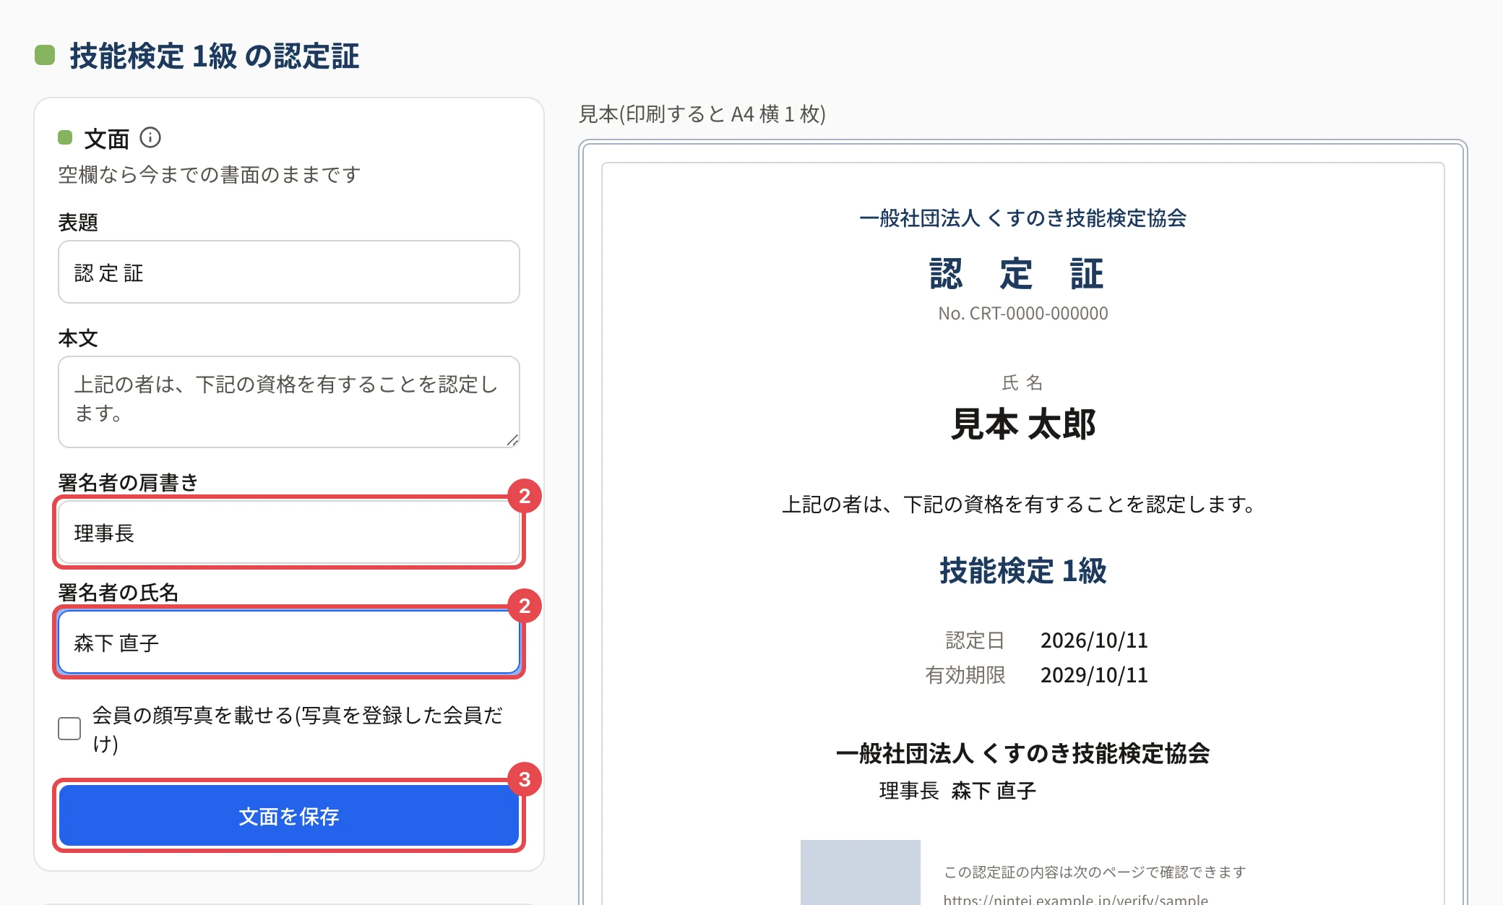Click the note この認定証の内容は次のページで確認できます
This screenshot has width=1503, height=905.
(1095, 872)
